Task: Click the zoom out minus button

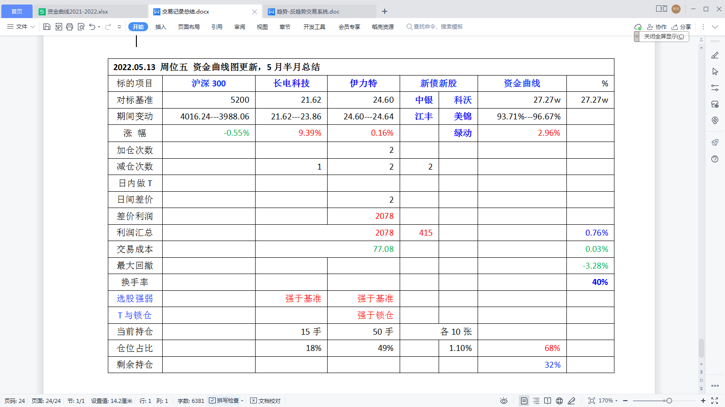Action: click(x=625, y=401)
